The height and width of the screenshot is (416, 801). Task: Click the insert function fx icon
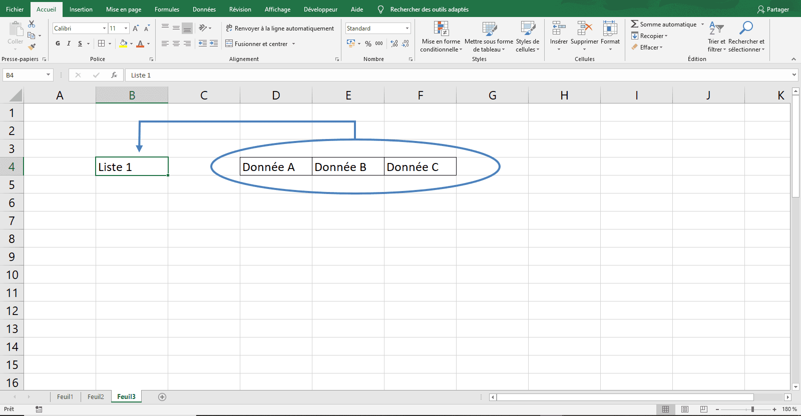(x=114, y=75)
